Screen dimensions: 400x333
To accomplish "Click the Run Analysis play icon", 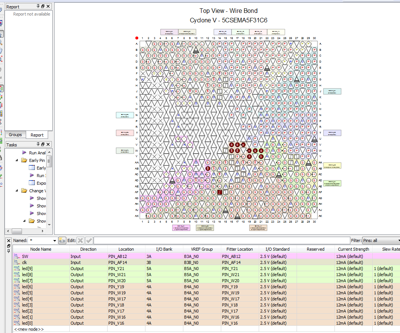I will [24, 152].
